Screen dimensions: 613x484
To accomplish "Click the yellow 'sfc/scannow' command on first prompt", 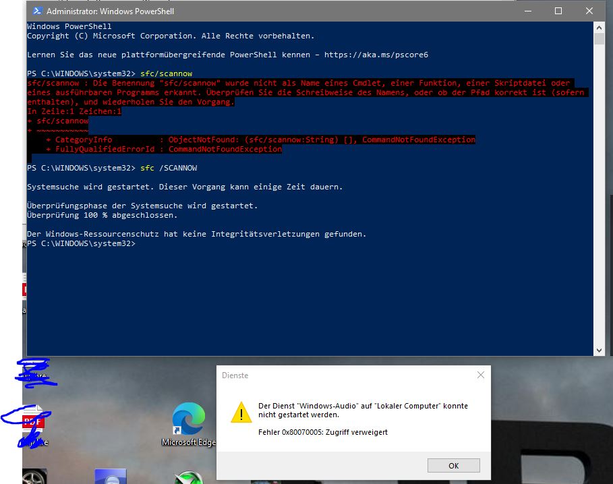I will 166,73.
